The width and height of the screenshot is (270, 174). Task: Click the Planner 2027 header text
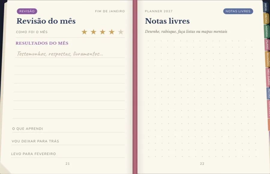(159, 11)
